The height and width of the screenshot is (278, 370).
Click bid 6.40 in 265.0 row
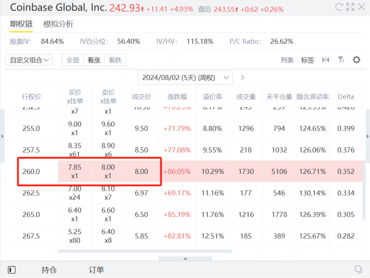coord(74,210)
